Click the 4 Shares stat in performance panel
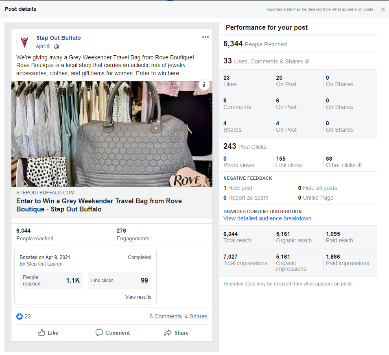 tap(232, 127)
